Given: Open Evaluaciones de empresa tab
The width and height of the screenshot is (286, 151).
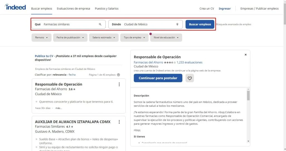Looking at the screenshot, I should click(73, 9).
